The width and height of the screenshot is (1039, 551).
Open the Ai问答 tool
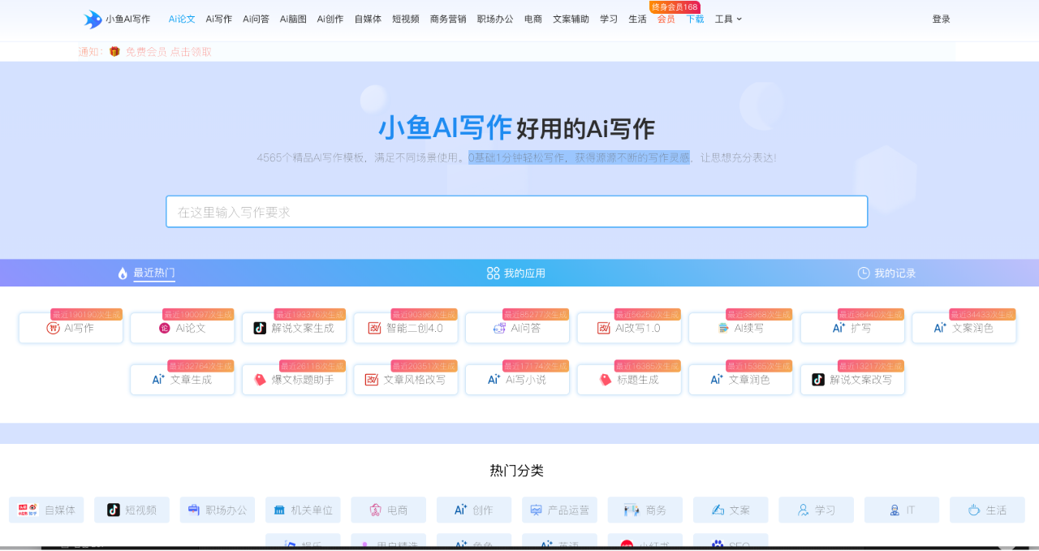(x=517, y=328)
